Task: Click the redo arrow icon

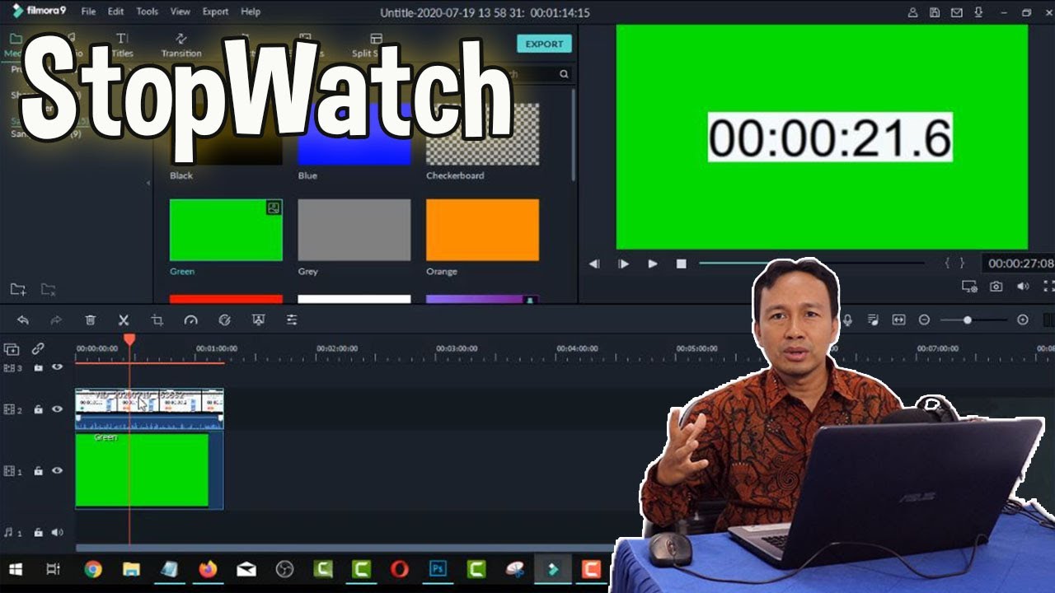Action: click(56, 320)
